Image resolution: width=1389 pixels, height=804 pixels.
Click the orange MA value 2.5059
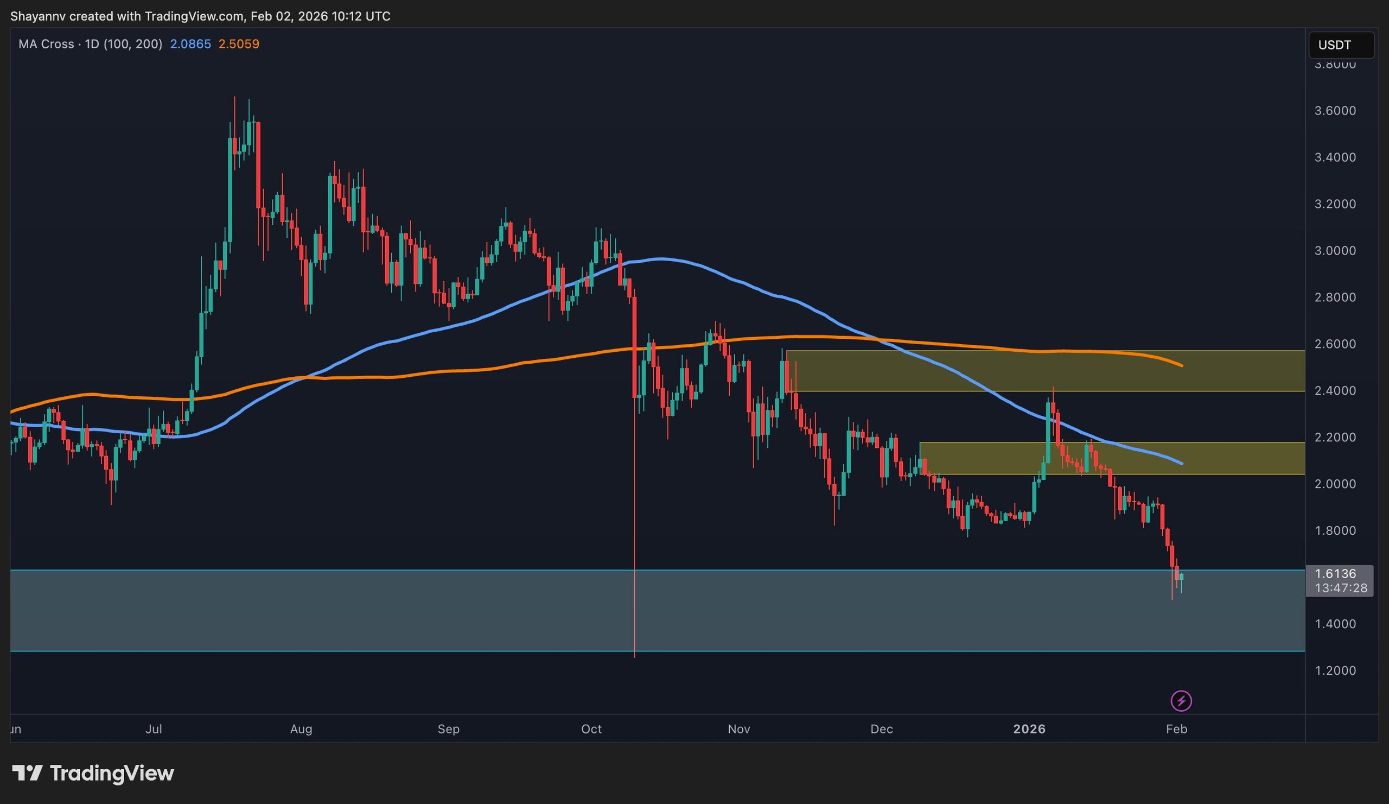[x=239, y=44]
